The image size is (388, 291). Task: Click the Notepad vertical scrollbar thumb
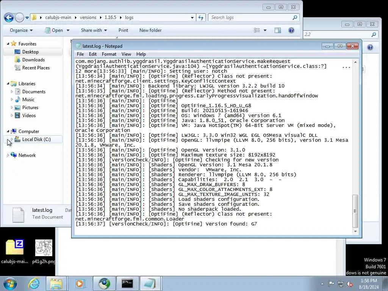[355, 211]
